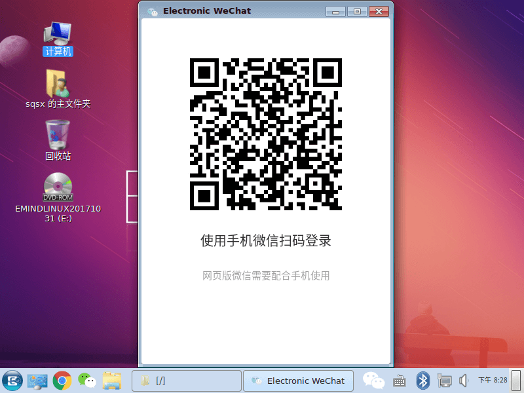524x393 pixels.
Task: Launch Google Chrome from the taskbar
Action: click(x=62, y=381)
